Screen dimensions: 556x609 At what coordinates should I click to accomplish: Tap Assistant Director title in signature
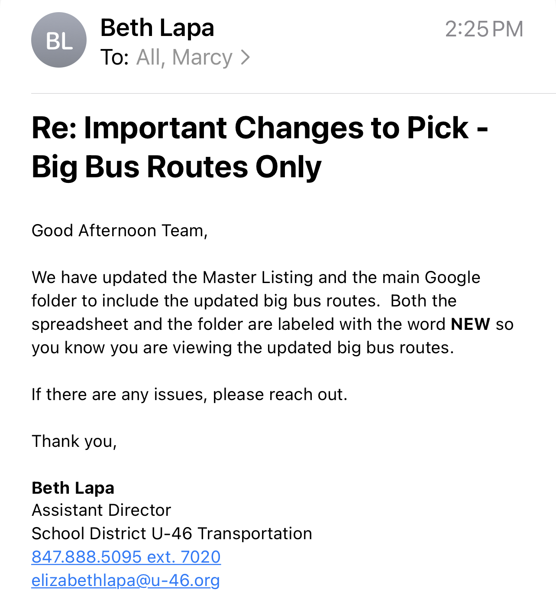101,510
